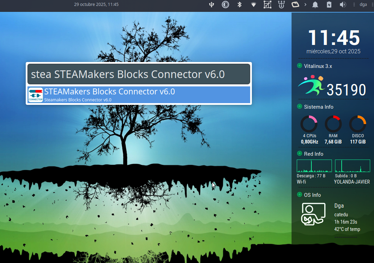Expand the chevron arrow in the system tray
Image resolution: width=374 pixels, height=263 pixels.
coord(305,5)
